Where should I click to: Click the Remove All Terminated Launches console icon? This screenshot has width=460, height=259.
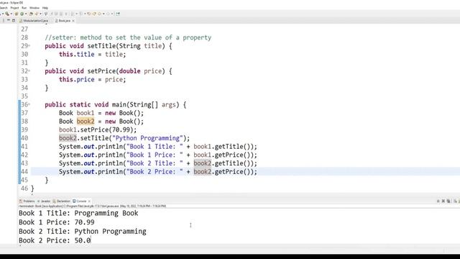pyautogui.click(x=448, y=201)
